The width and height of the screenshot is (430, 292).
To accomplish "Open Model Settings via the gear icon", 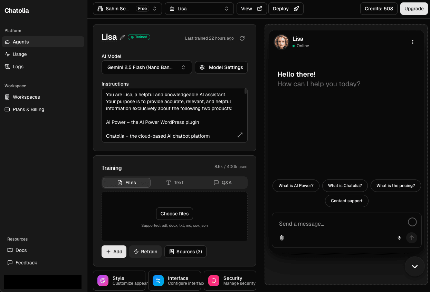I will click(202, 67).
